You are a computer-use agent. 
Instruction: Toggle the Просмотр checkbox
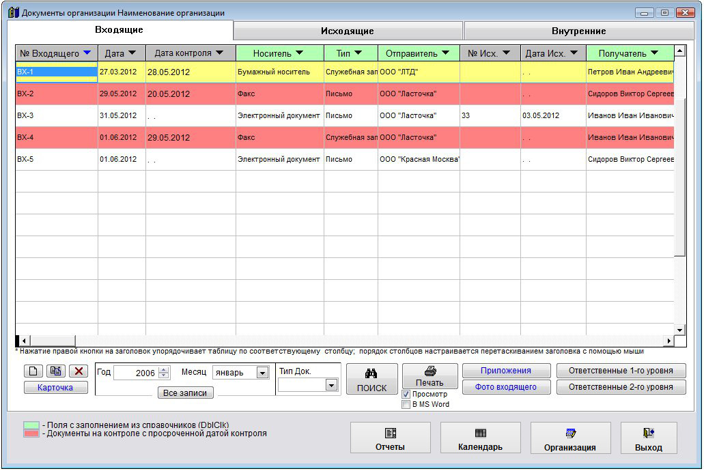406,395
